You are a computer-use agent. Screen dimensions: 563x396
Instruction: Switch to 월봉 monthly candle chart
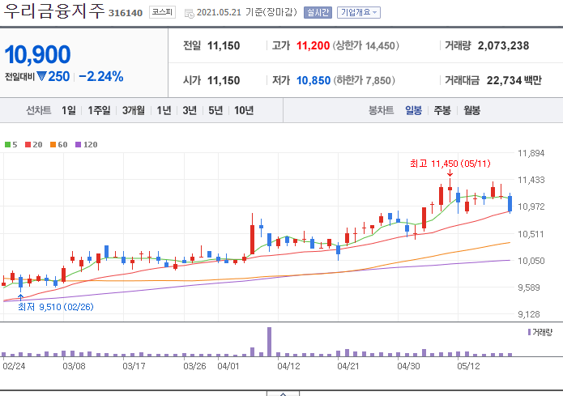[x=471, y=110]
